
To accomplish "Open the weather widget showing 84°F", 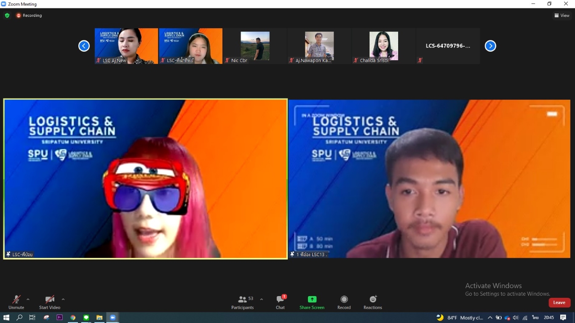I will coord(460,318).
